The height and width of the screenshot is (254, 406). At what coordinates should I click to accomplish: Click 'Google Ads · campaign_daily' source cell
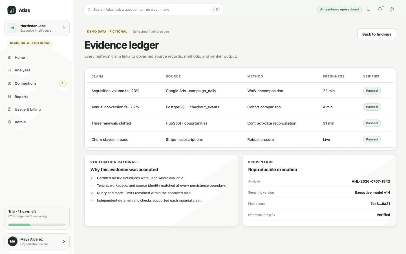pos(191,91)
